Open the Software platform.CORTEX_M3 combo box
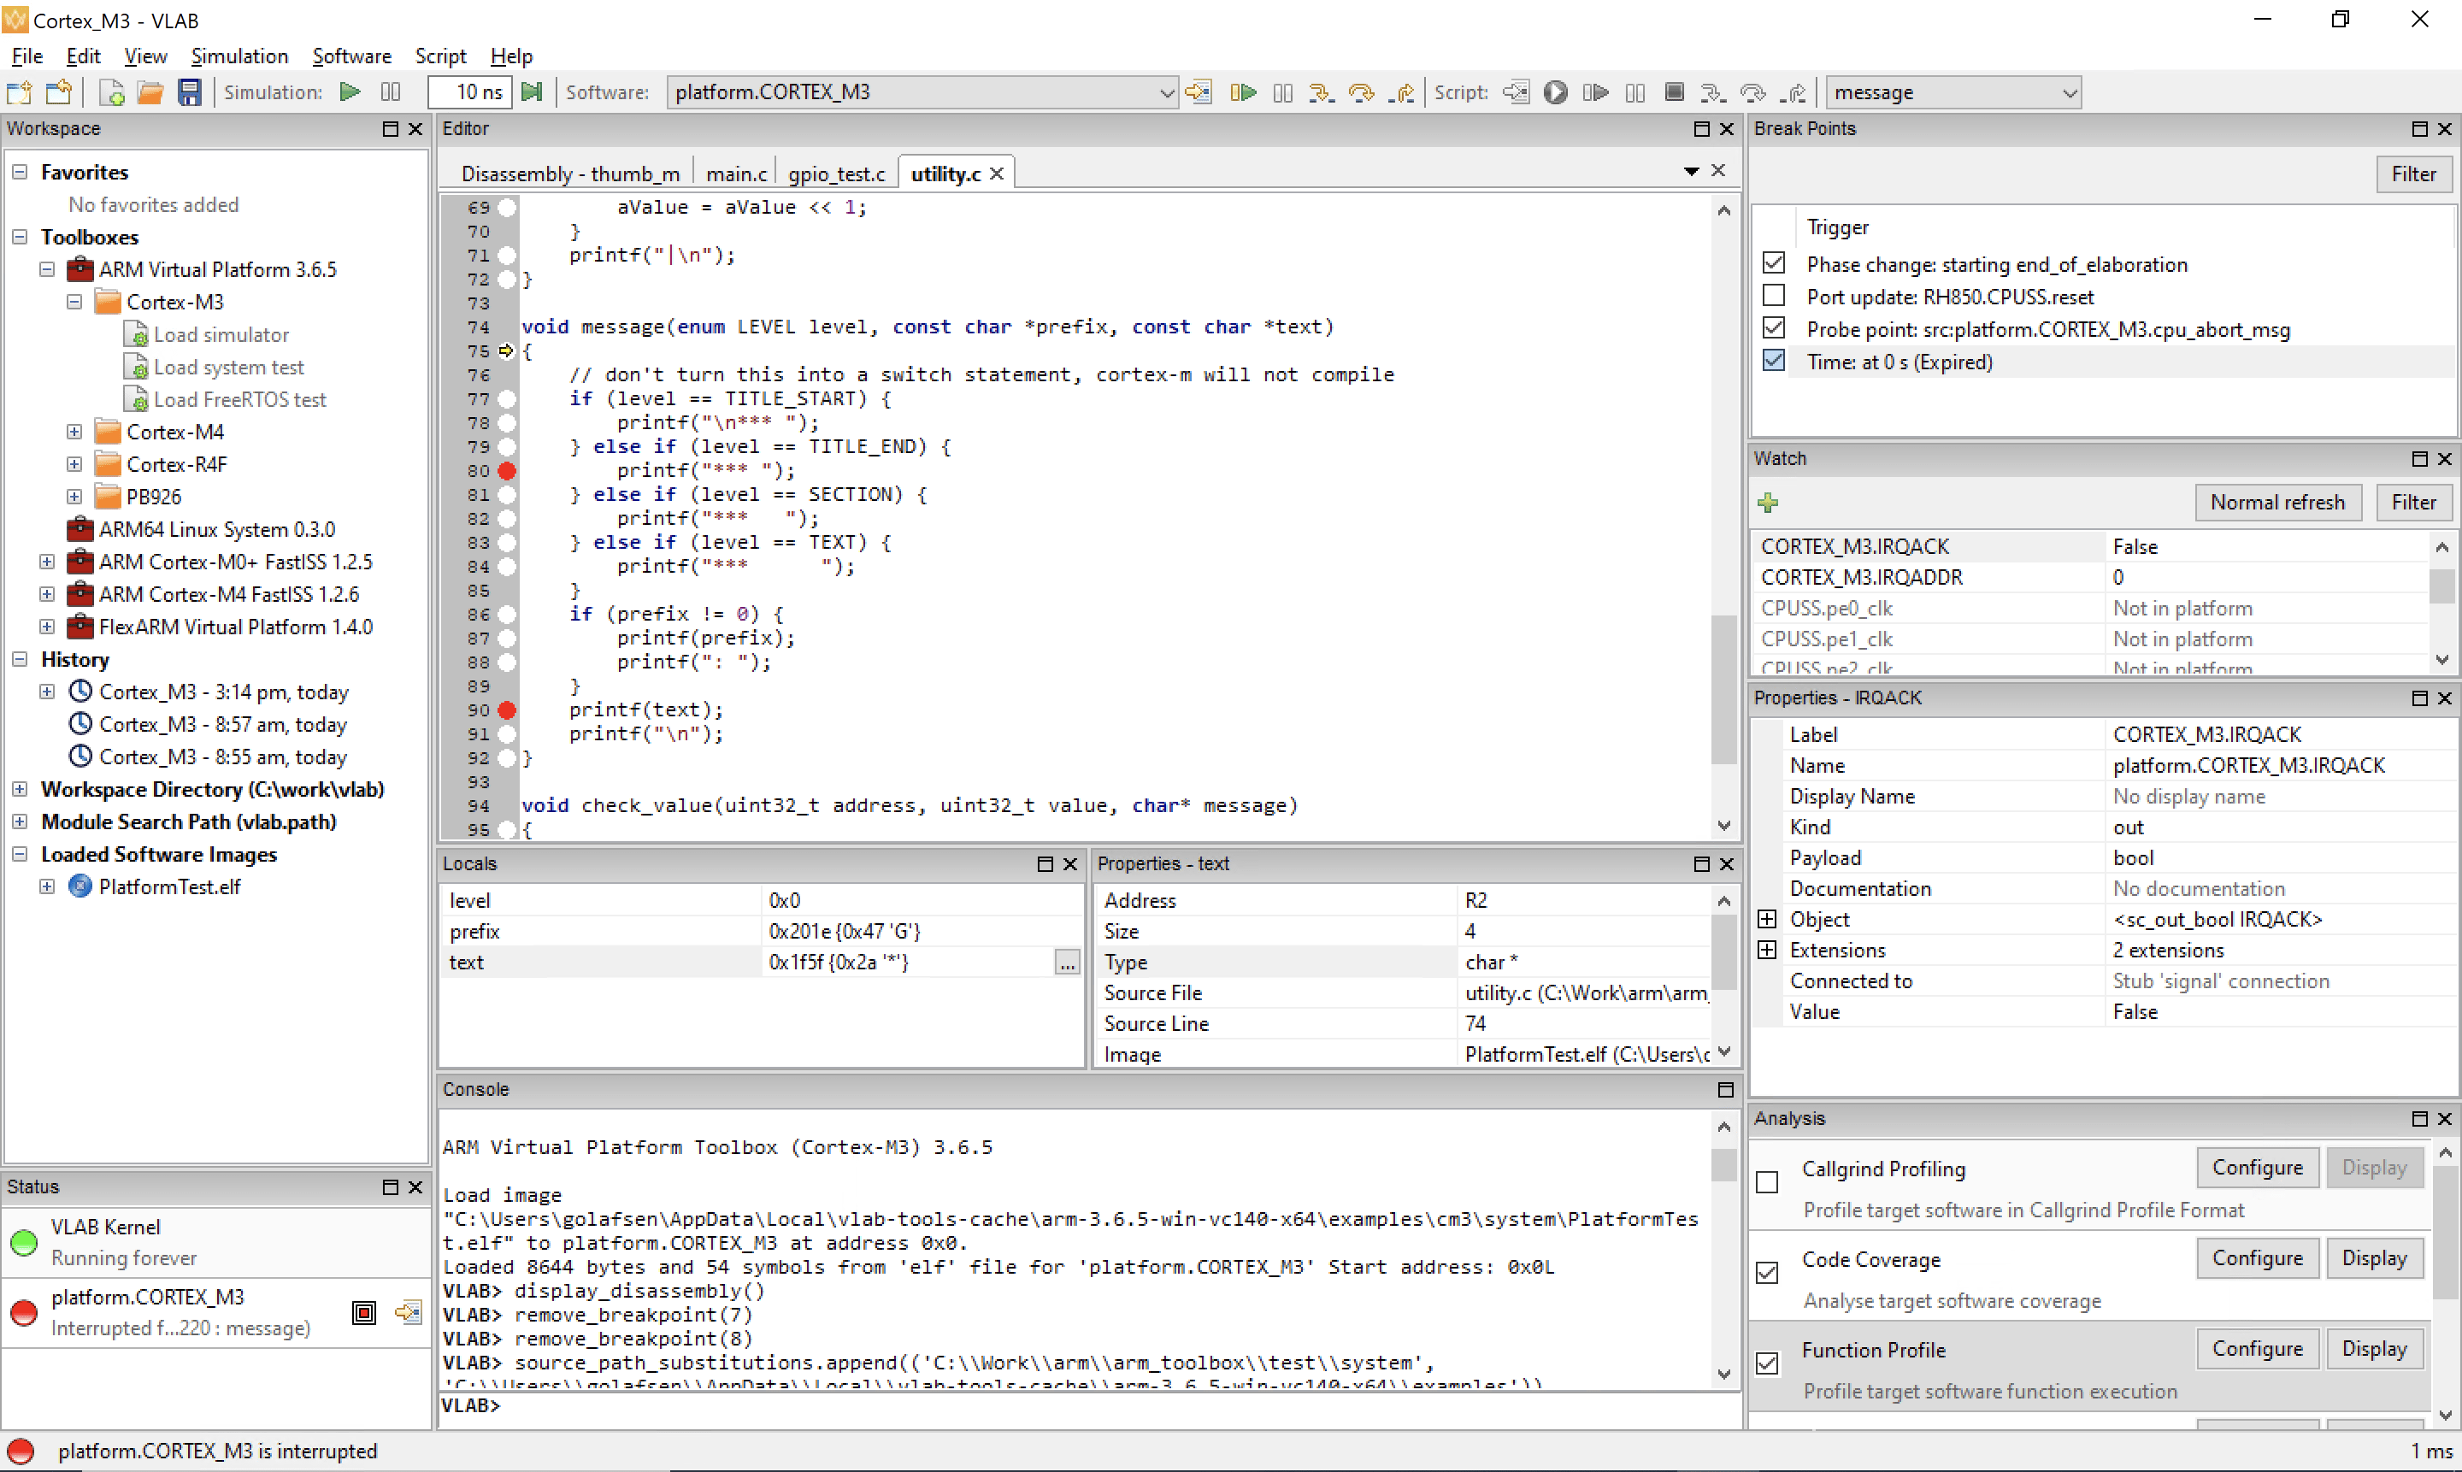This screenshot has height=1472, width=2462. click(x=922, y=92)
